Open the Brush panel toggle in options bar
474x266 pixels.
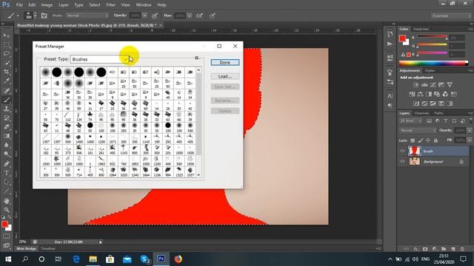point(44,16)
